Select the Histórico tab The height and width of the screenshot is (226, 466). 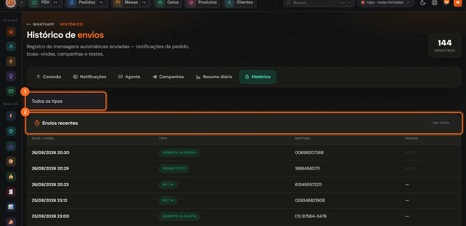click(x=258, y=77)
